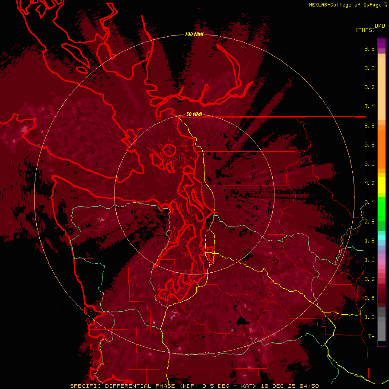Click the 10 DEC 25 04:50 timestamp
Screen dimensions: 389x389
(x=290, y=386)
